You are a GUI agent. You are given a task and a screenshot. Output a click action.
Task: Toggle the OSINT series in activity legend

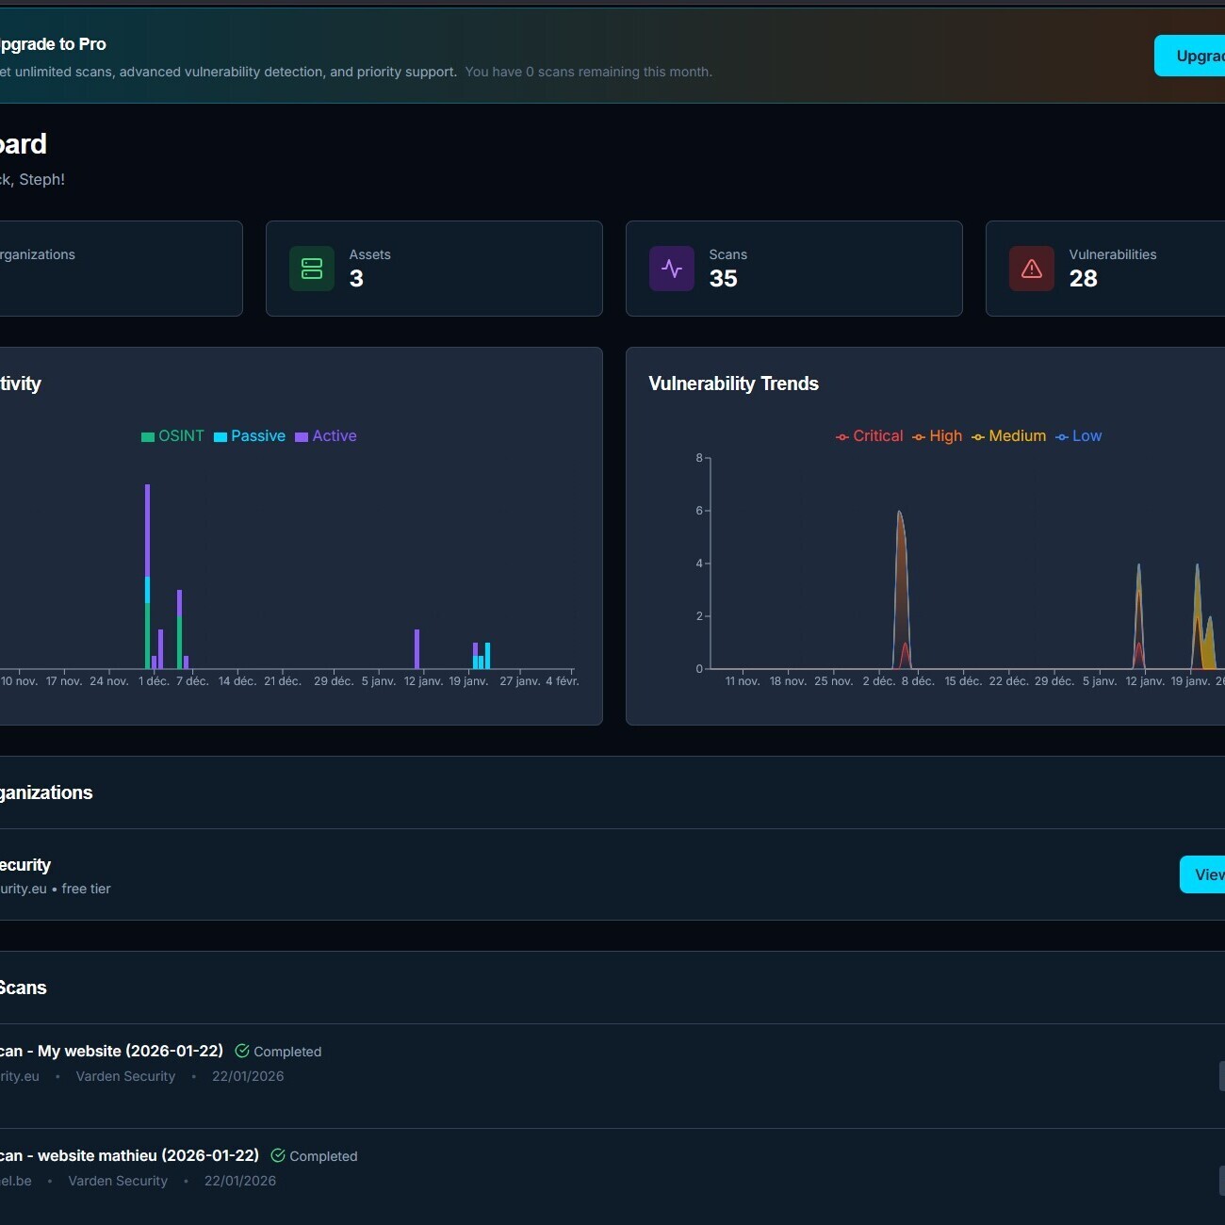coord(172,436)
